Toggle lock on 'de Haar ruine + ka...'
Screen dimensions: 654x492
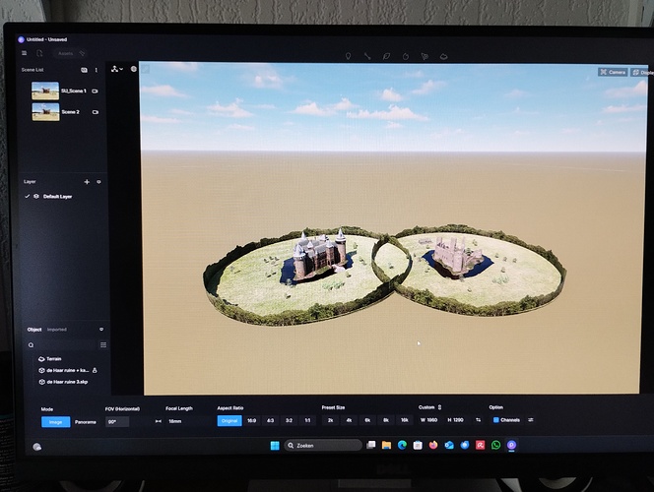[x=95, y=370]
